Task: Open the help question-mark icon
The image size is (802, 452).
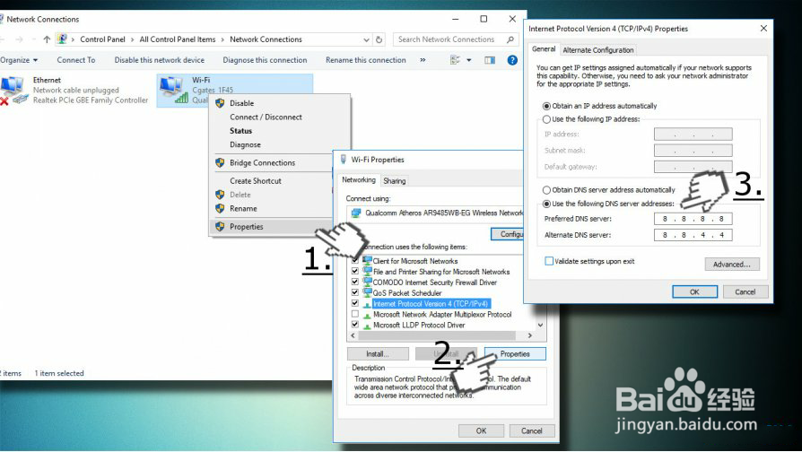Action: click(x=512, y=60)
